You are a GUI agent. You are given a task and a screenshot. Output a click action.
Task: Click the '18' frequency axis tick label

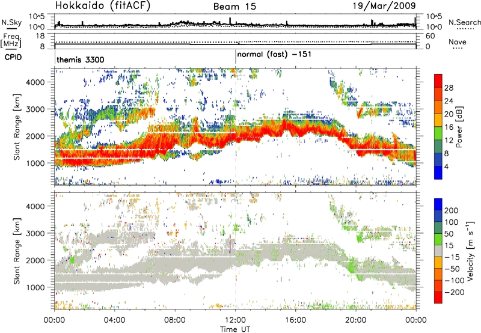40,36
